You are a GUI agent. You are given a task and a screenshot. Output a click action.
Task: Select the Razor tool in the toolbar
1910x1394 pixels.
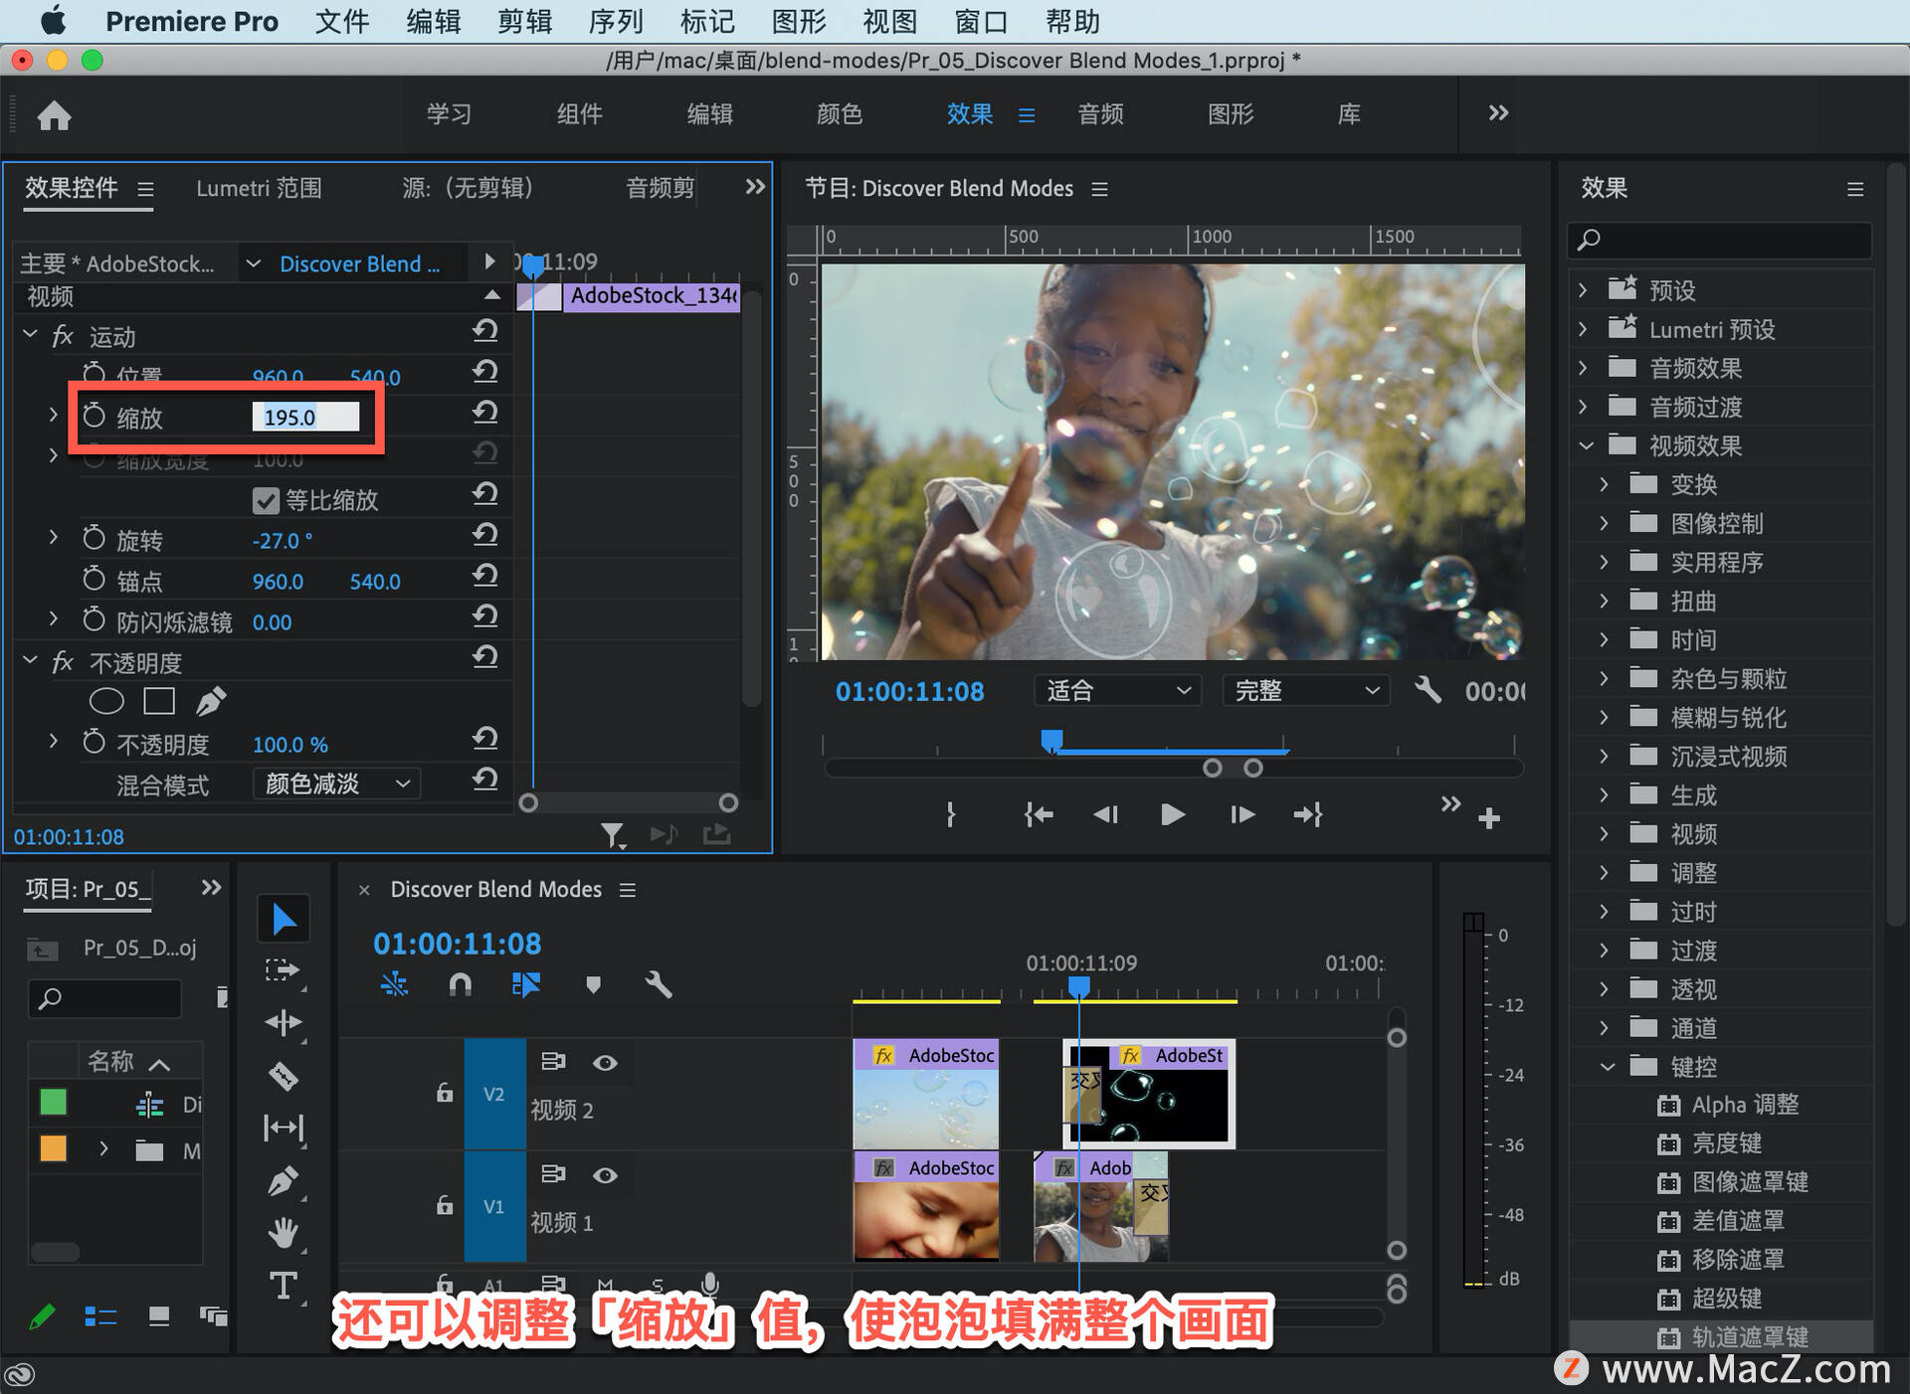pos(284,1076)
